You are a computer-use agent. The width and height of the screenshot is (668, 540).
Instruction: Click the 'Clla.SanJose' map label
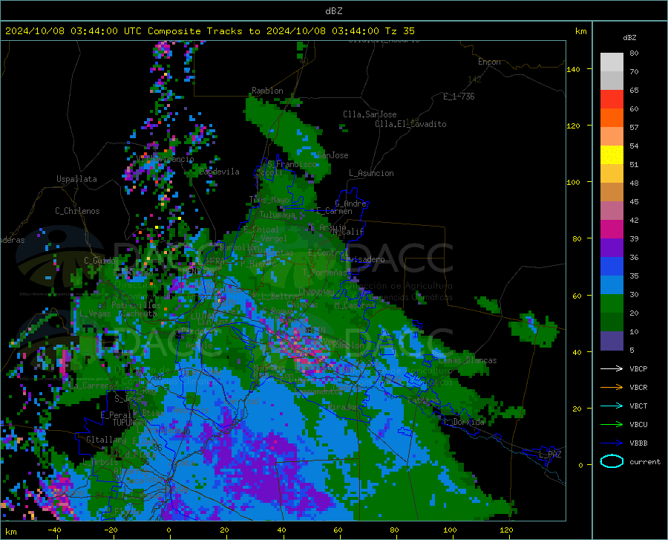click(x=370, y=114)
